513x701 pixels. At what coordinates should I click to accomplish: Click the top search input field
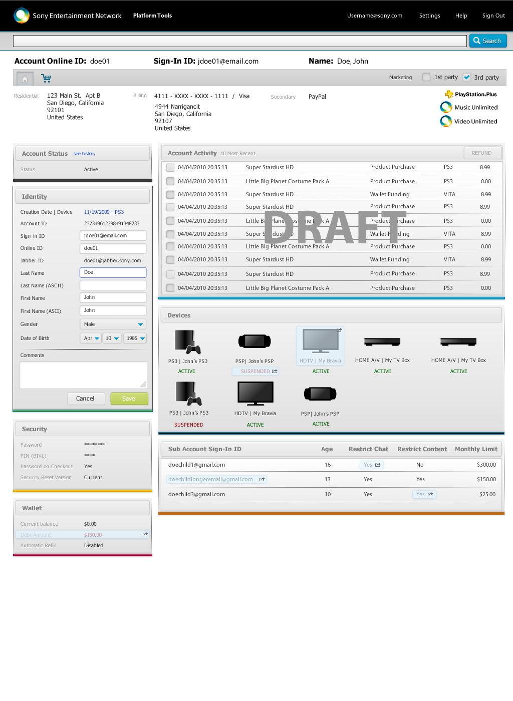pos(240,41)
